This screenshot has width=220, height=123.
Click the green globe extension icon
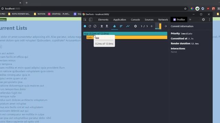[197, 9]
